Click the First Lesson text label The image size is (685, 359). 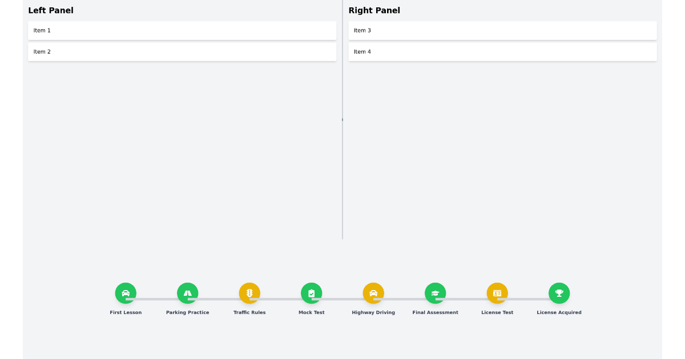coord(126,312)
